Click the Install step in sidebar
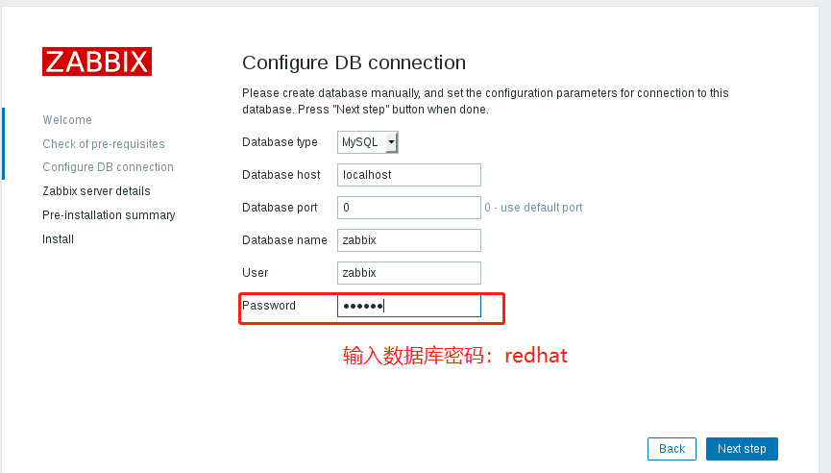The width and height of the screenshot is (831, 473). pos(59,239)
